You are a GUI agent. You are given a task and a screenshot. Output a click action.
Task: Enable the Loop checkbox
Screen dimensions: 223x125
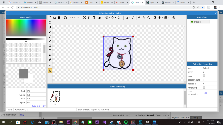(204, 76)
